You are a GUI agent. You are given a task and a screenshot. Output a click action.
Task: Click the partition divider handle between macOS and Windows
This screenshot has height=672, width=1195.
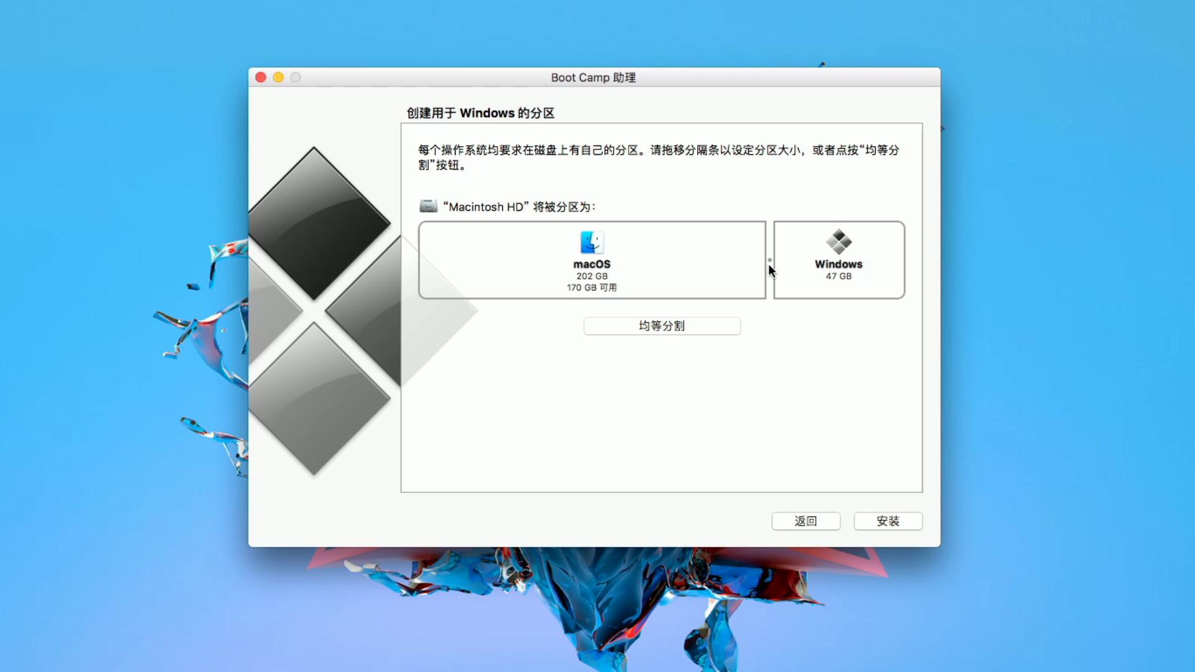click(x=769, y=259)
